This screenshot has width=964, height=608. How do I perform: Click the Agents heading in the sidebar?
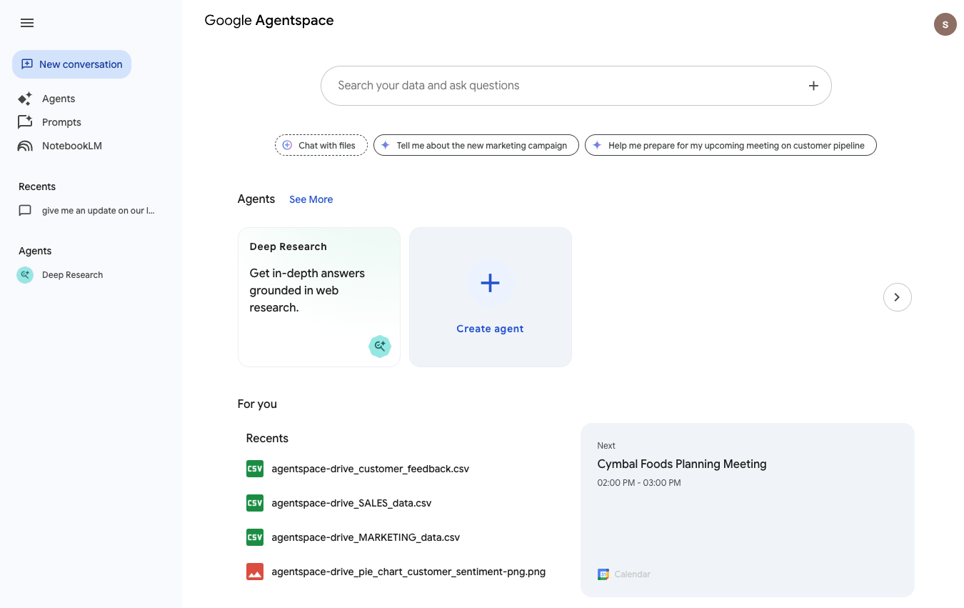coord(35,251)
